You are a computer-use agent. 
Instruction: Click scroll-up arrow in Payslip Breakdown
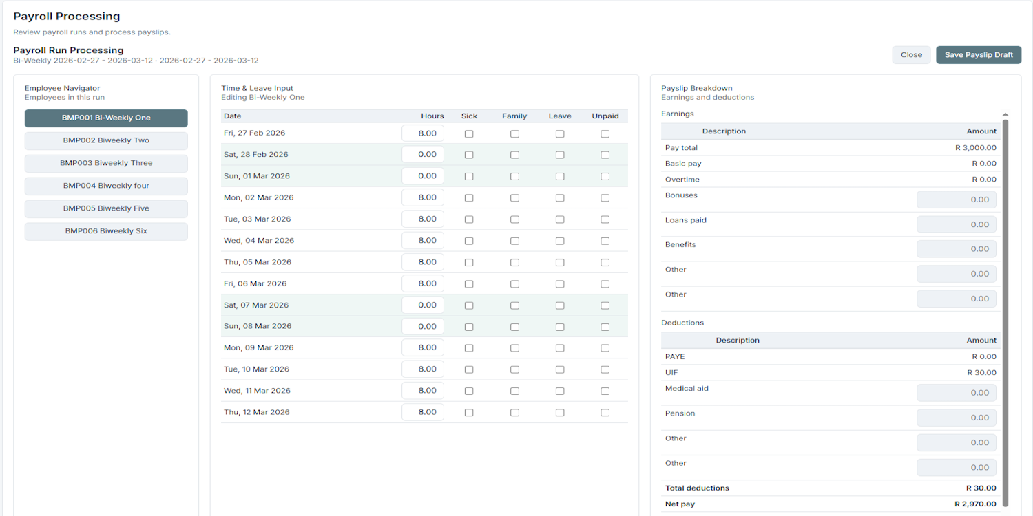coord(1005,114)
